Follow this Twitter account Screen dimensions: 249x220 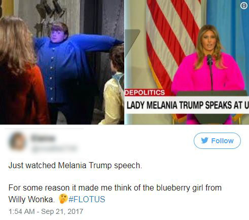click(217, 141)
